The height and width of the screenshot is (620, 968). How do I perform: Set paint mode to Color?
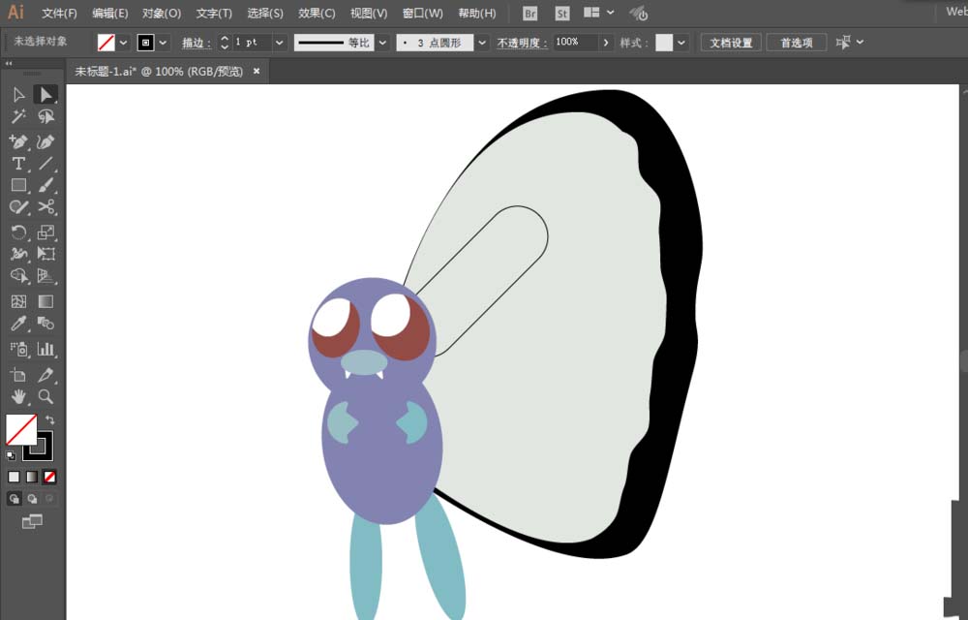pos(14,477)
